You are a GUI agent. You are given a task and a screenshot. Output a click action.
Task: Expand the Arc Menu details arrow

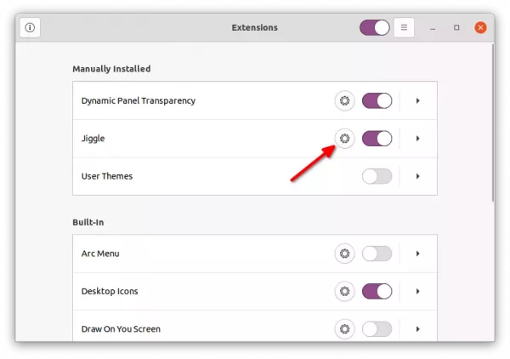click(x=418, y=254)
